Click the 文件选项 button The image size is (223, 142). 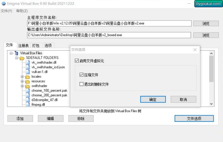194,118
